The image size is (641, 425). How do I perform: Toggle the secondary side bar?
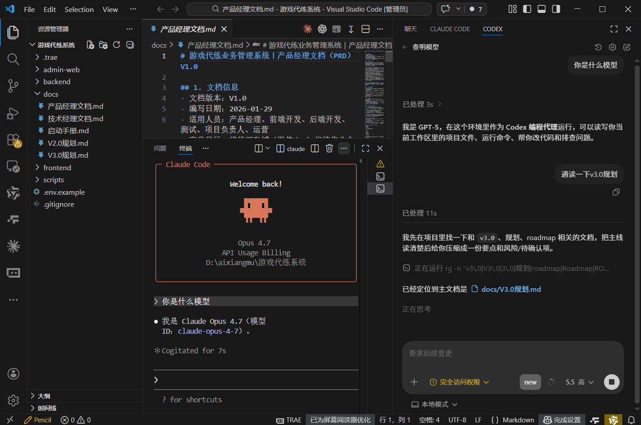556,9
